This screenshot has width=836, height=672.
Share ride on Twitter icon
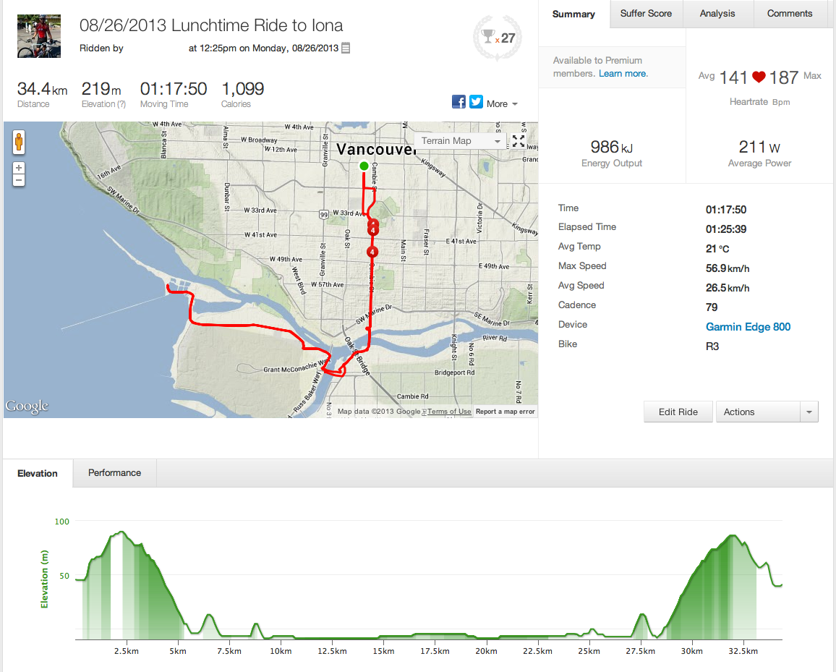tap(476, 102)
